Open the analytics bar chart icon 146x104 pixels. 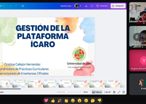[86, 6]
